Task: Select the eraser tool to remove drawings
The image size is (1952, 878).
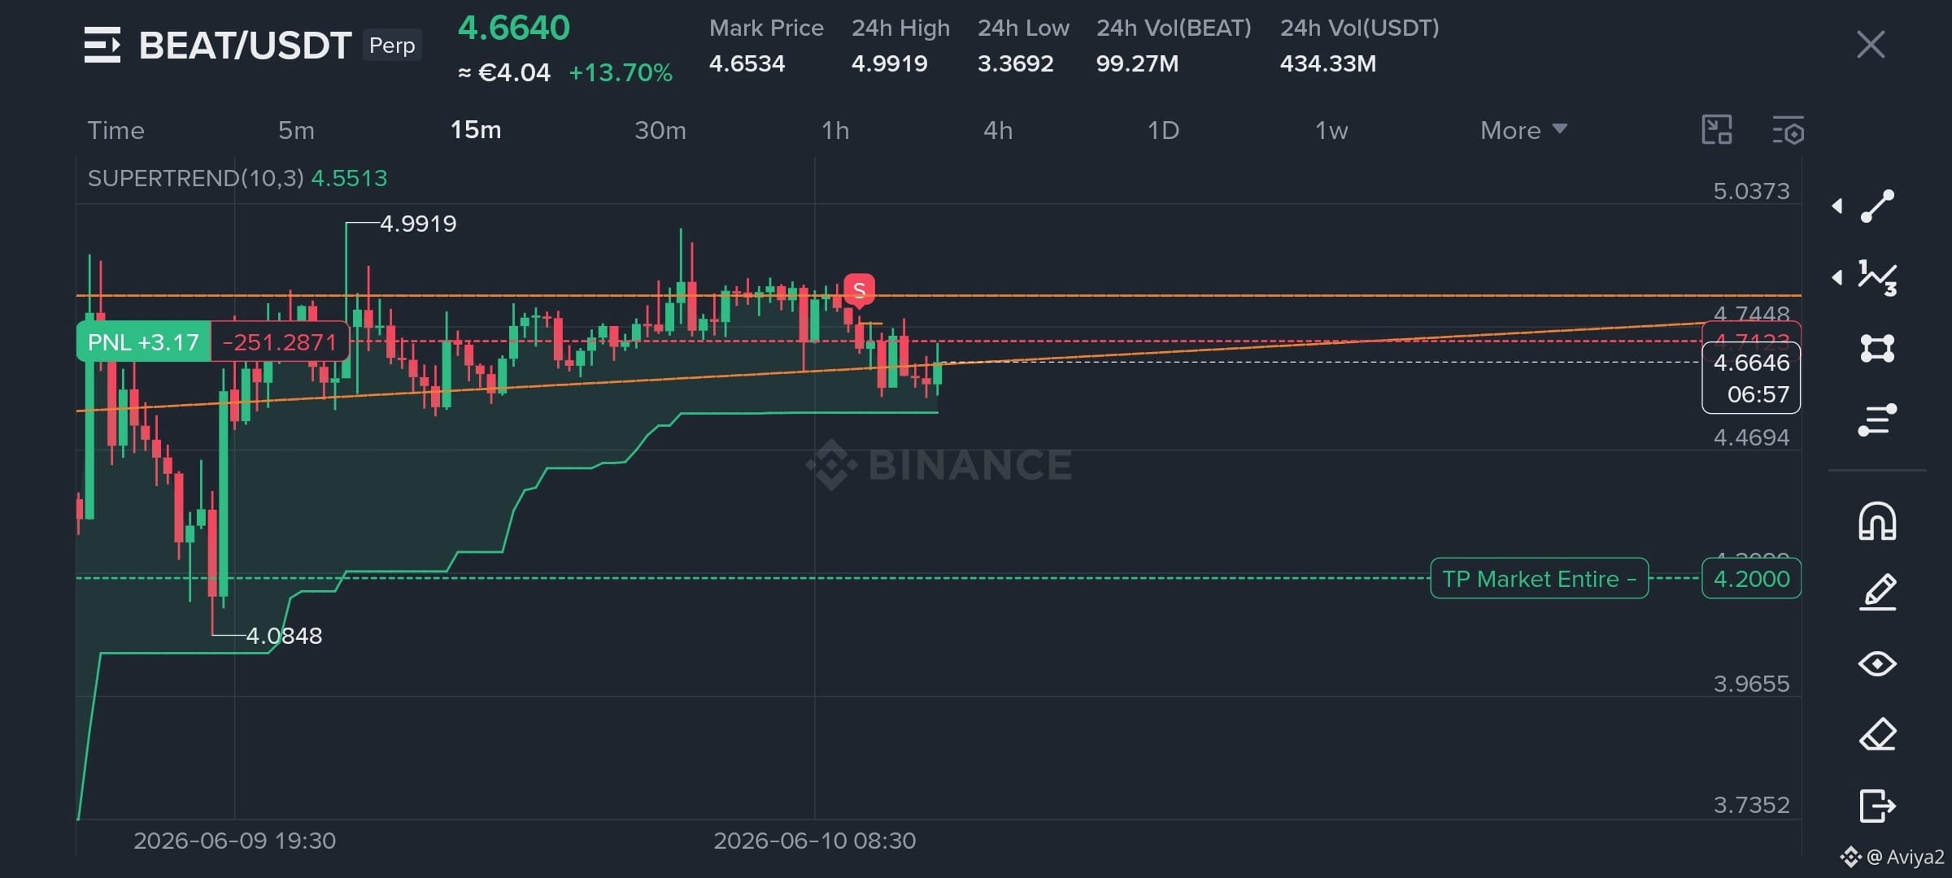Action: (x=1877, y=735)
